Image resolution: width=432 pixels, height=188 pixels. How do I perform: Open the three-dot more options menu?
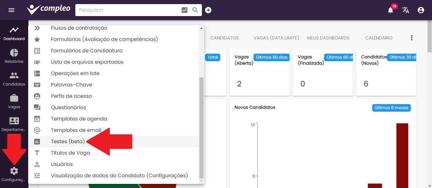(412, 38)
